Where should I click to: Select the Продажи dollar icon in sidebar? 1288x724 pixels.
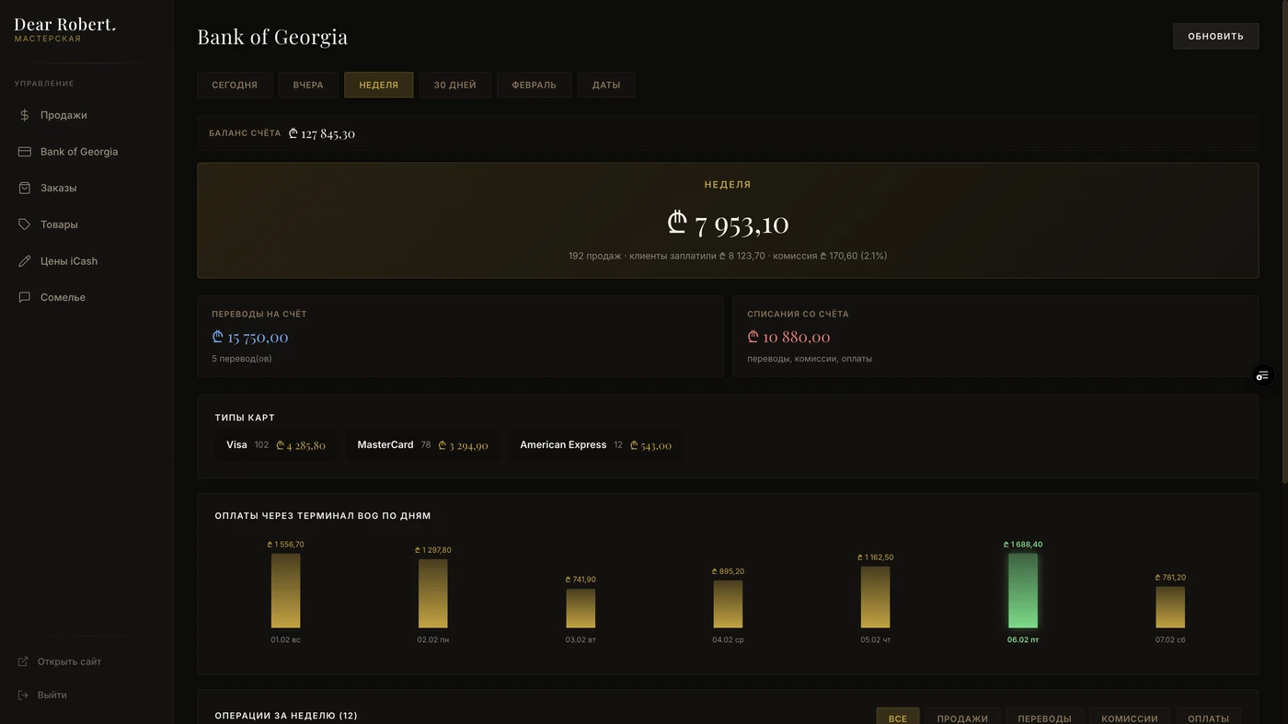click(x=24, y=115)
